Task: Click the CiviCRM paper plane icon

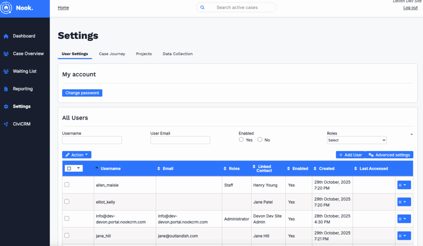Action: (x=6, y=124)
